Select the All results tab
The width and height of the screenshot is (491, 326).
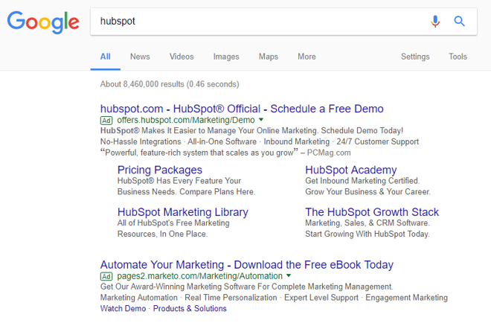tap(105, 57)
